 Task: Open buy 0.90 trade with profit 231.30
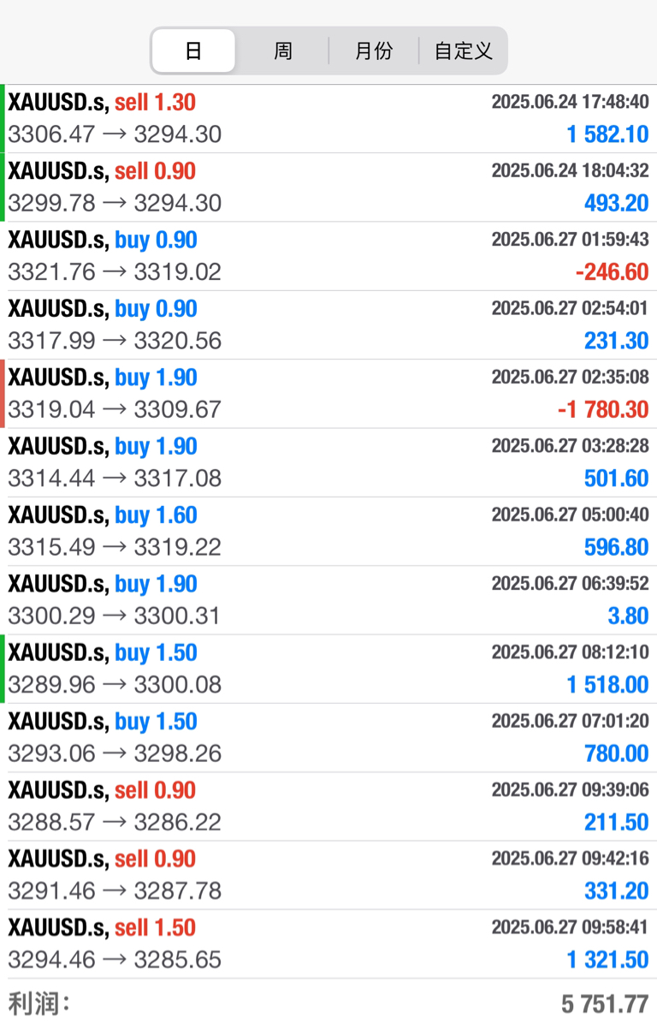328,325
